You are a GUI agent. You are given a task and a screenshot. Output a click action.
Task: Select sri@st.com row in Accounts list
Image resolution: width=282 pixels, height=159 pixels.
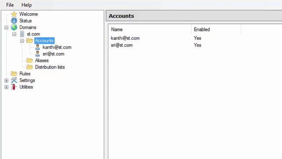pyautogui.click(x=122, y=45)
